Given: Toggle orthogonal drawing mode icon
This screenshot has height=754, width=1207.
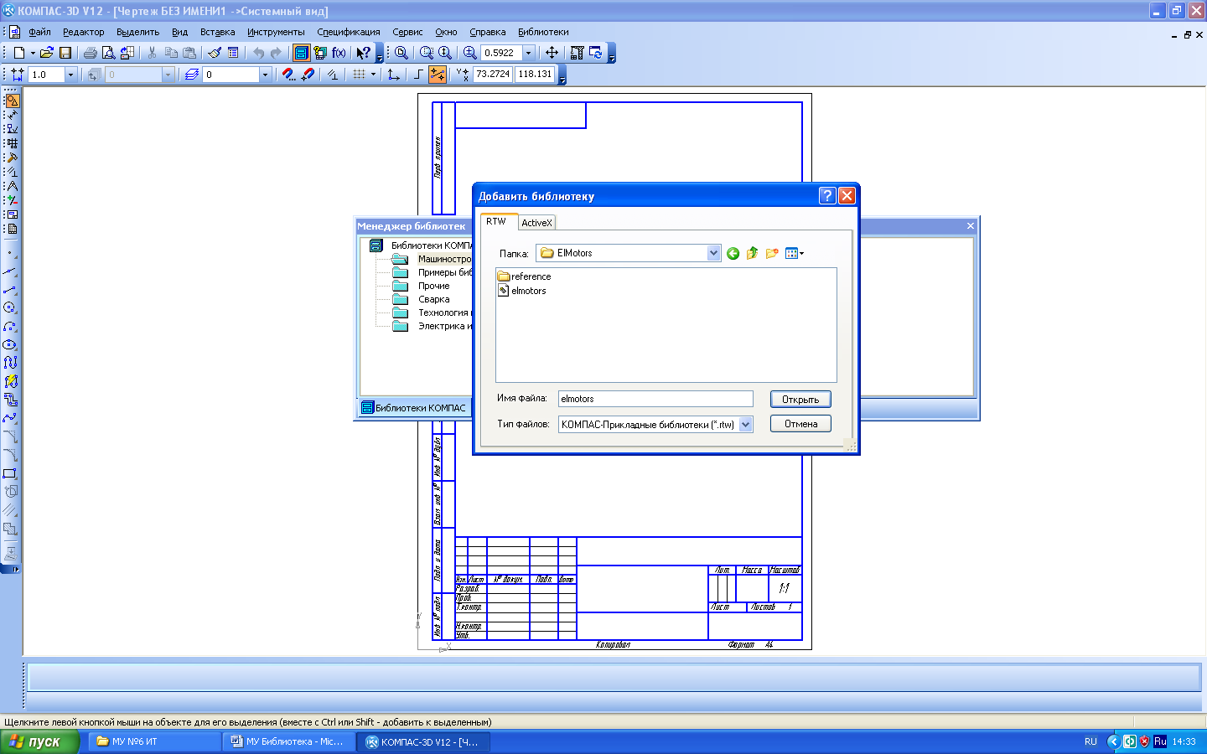Looking at the screenshot, I should [418, 75].
